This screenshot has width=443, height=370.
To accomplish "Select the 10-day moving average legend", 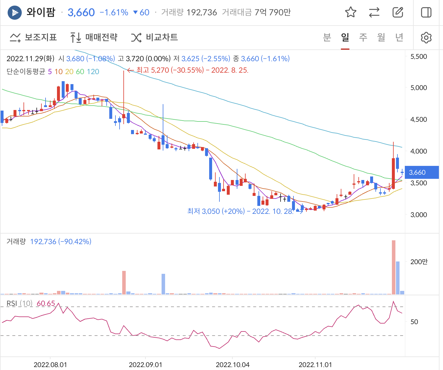I will [x=58, y=71].
